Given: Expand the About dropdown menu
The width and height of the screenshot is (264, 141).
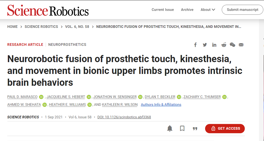Looking at the screenshot, I should coord(208,10).
